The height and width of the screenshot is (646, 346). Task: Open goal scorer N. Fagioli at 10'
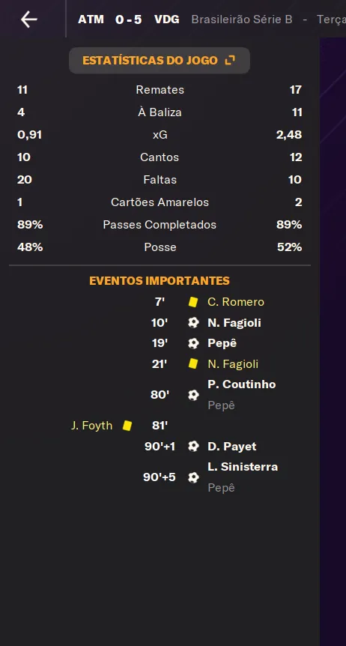pos(234,322)
